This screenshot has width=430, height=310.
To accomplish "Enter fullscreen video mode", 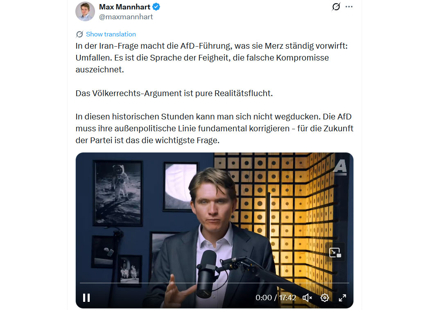I will 342,298.
